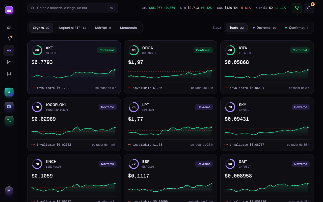Click the SOL ticker price in header
Screen dimensions: 323x202
click(x=234, y=8)
